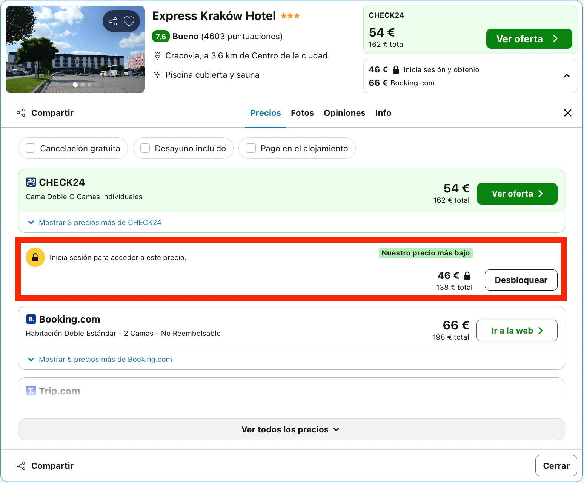Click 198 € total text

pos(451,337)
